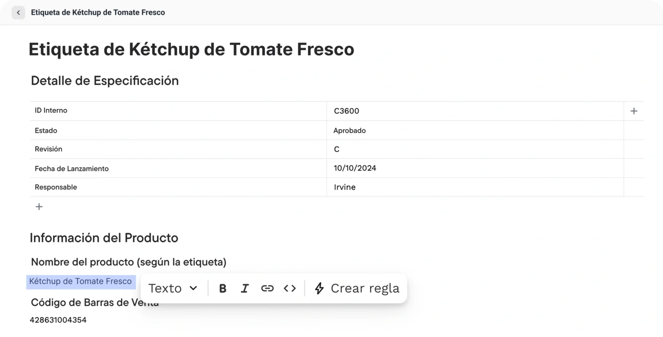Viewport: 663px width, 337px height.
Task: Click the barcode number 428631004354
Action: [58, 320]
